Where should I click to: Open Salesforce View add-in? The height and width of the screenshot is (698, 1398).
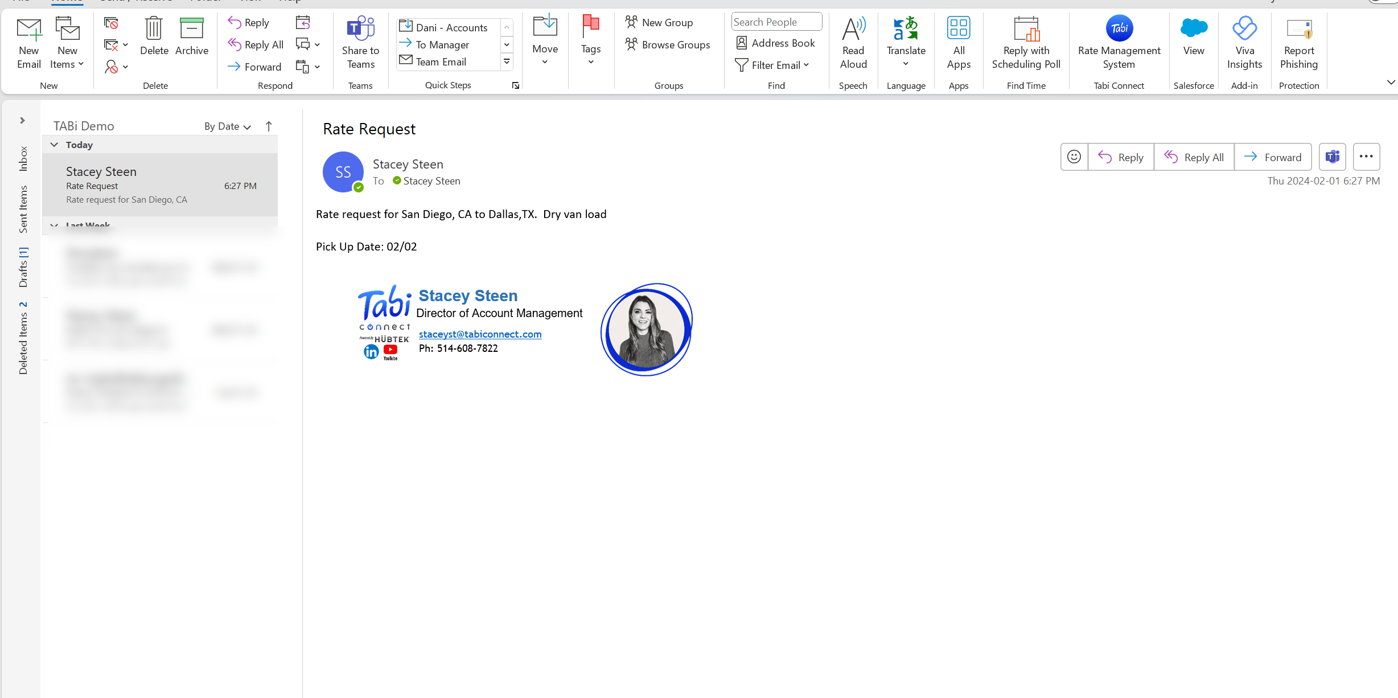click(1193, 28)
